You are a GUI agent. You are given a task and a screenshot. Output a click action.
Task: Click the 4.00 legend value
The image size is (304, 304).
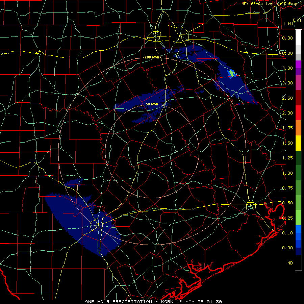287,68
